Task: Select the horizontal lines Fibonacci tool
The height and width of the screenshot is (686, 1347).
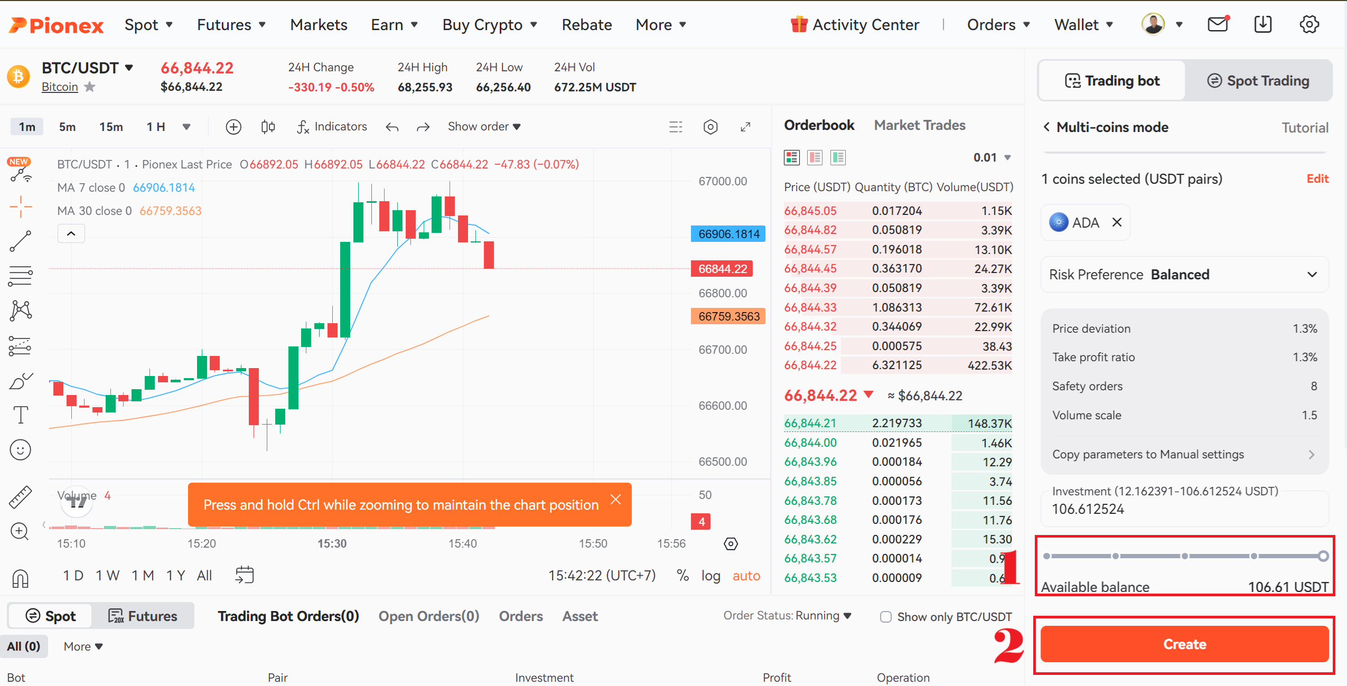Action: point(21,276)
